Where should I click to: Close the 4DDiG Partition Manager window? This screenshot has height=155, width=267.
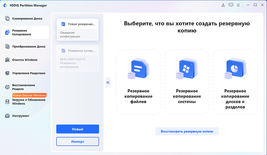click(262, 5)
